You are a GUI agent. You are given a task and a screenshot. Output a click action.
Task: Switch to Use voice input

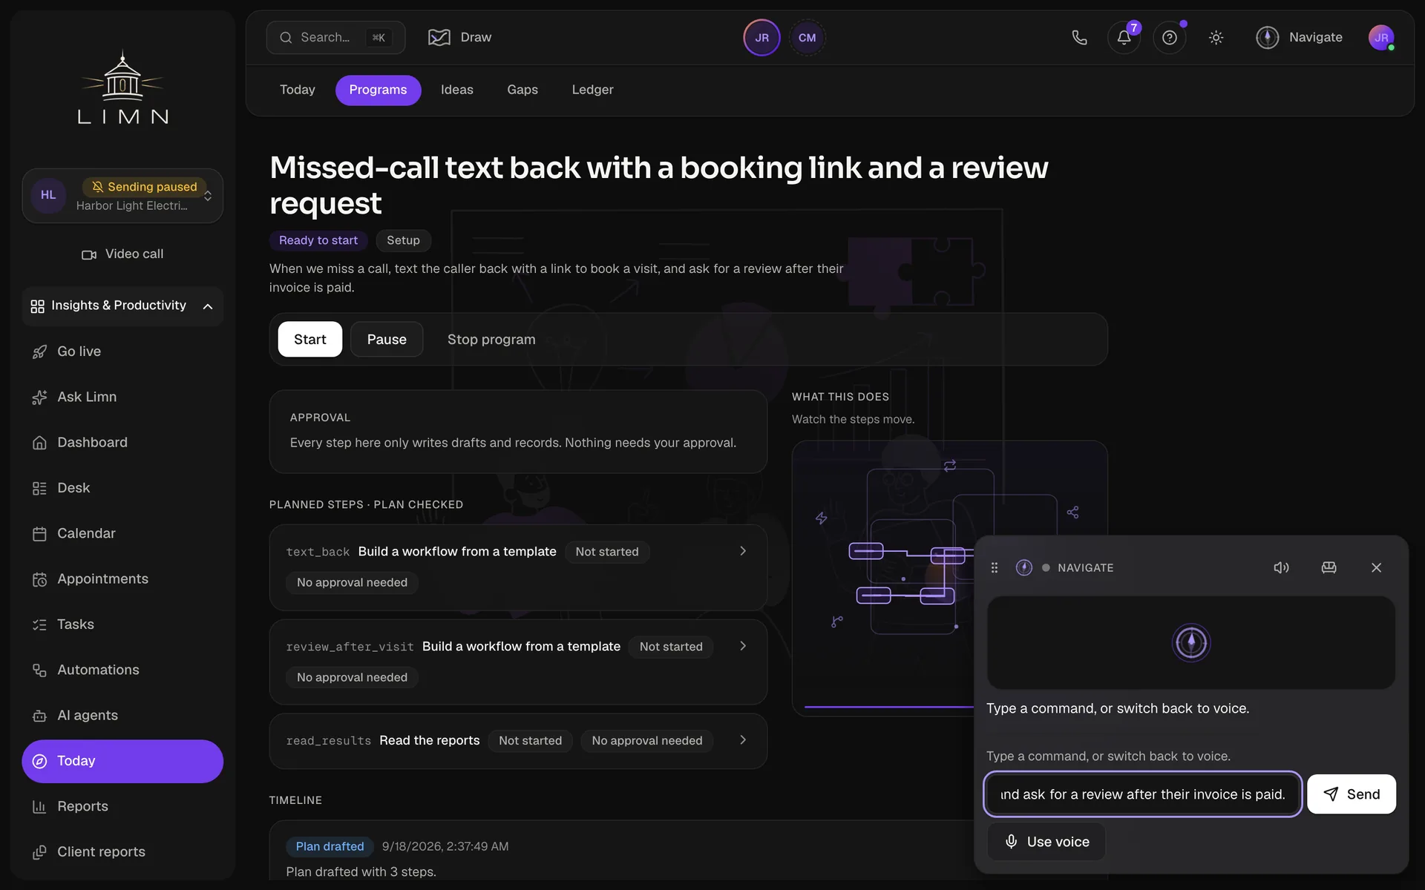[1046, 842]
